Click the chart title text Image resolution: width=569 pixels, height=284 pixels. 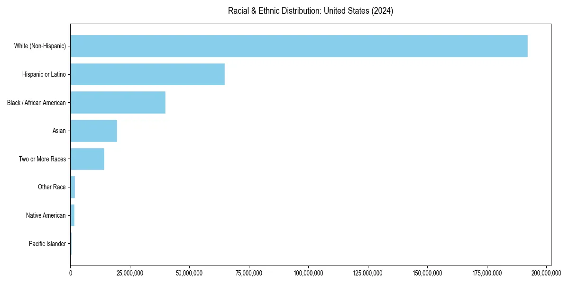(311, 11)
